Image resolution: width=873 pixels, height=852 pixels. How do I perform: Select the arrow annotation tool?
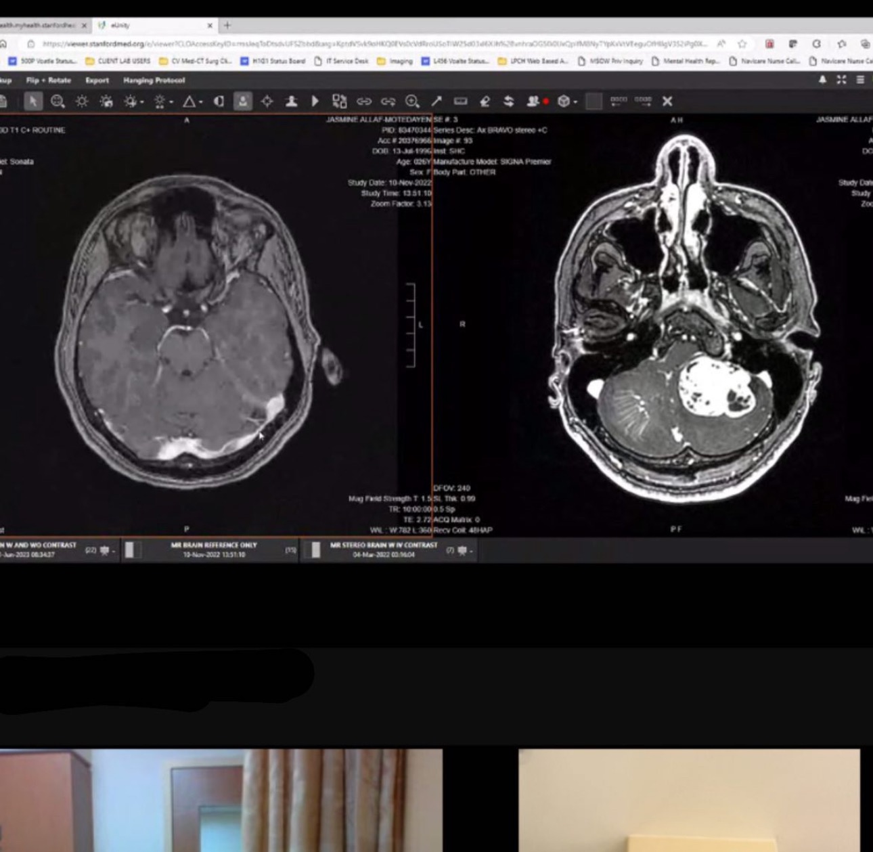pos(436,102)
